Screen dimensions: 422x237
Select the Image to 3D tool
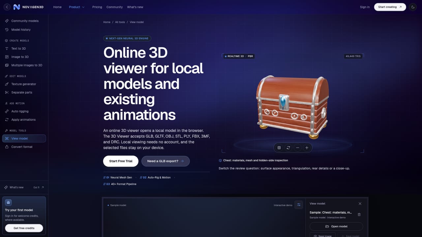click(x=24, y=57)
